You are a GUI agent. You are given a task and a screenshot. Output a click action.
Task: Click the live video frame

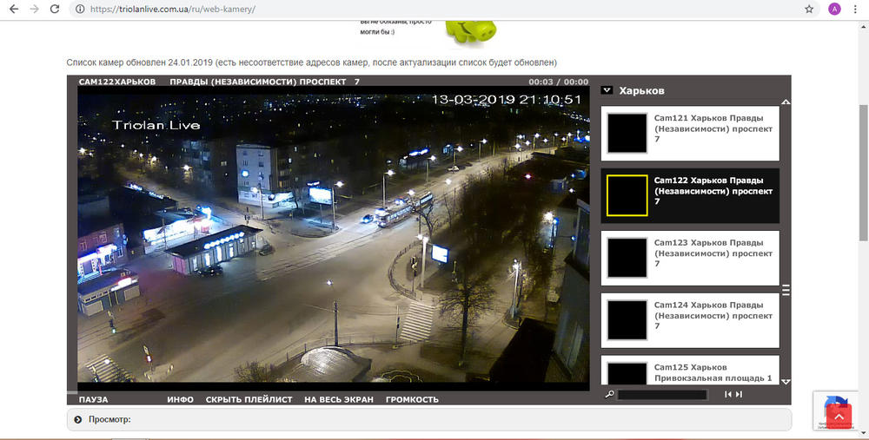click(333, 238)
